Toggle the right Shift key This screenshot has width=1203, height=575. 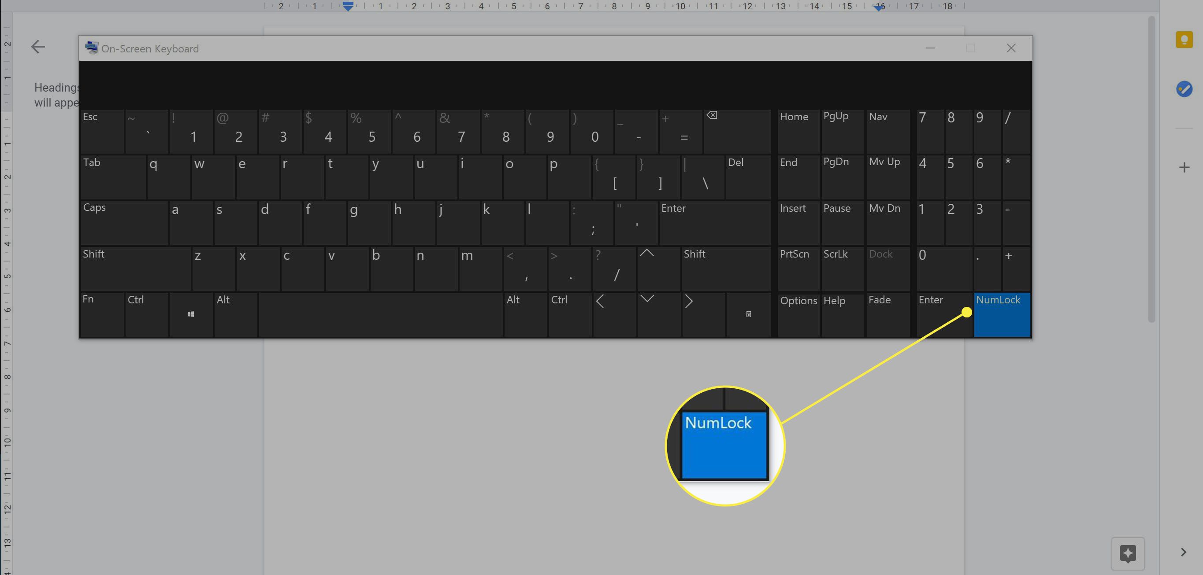(726, 269)
